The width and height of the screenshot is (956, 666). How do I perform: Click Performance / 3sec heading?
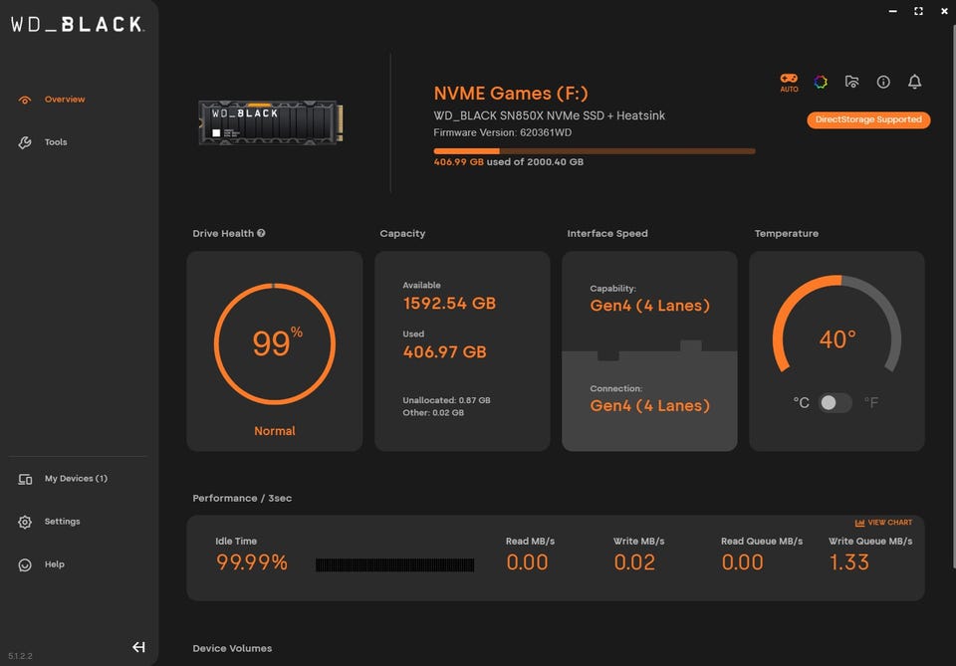[x=242, y=498]
